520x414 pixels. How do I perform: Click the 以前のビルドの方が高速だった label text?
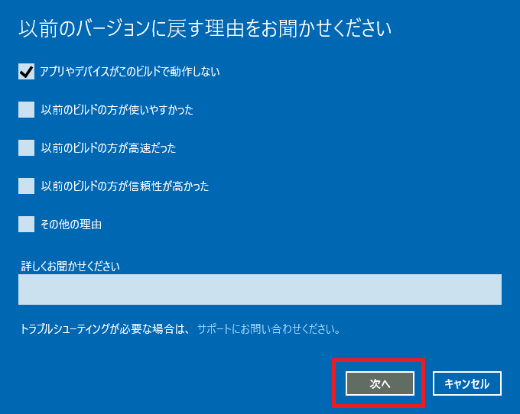click(x=109, y=147)
